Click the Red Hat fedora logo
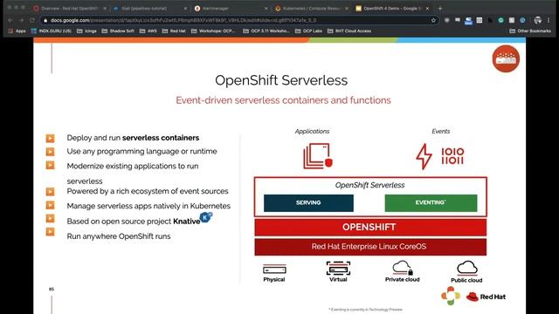 pyautogui.click(x=486, y=297)
